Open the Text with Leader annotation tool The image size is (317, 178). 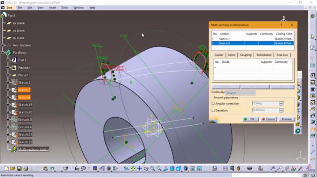pos(273,169)
